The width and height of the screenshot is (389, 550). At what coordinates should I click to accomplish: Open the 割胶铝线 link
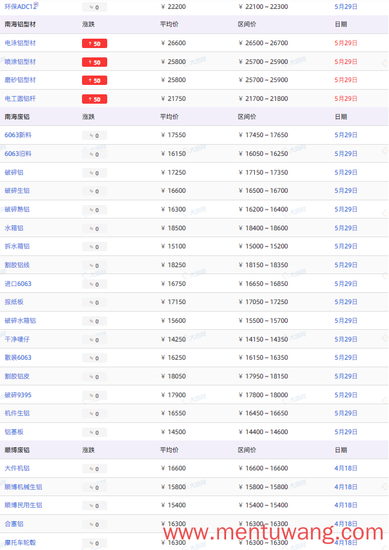17,265
